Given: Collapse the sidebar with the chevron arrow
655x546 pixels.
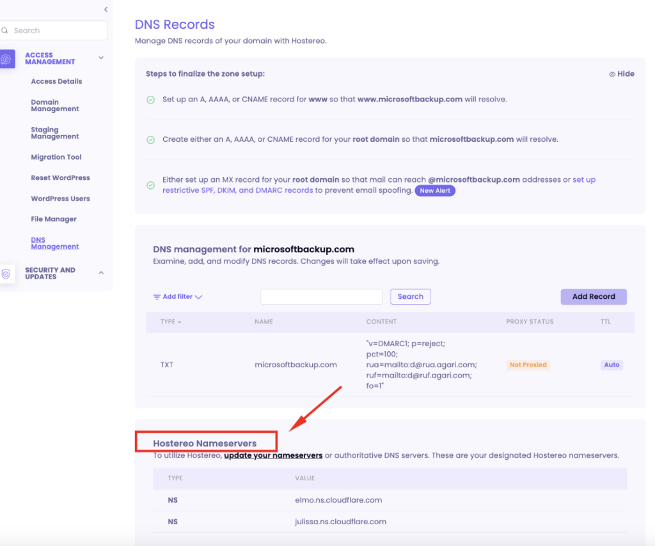Looking at the screenshot, I should pos(106,9).
